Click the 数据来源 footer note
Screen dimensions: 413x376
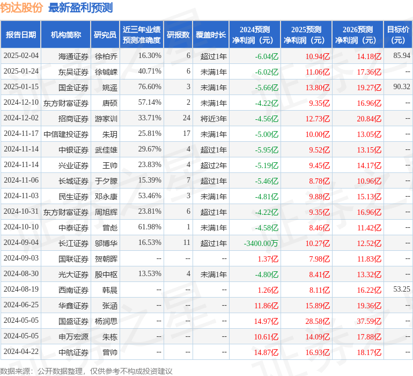86,371
